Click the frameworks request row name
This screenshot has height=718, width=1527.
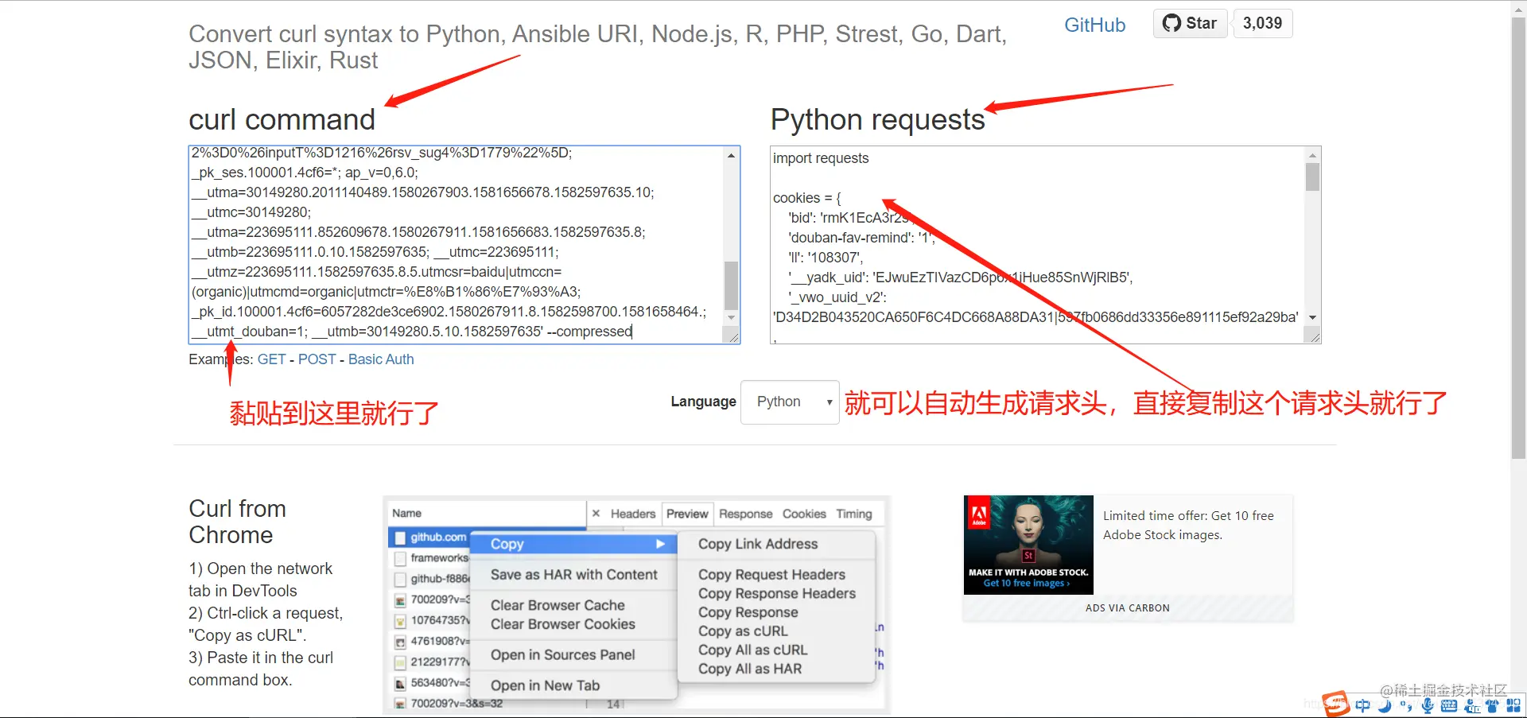tap(439, 558)
